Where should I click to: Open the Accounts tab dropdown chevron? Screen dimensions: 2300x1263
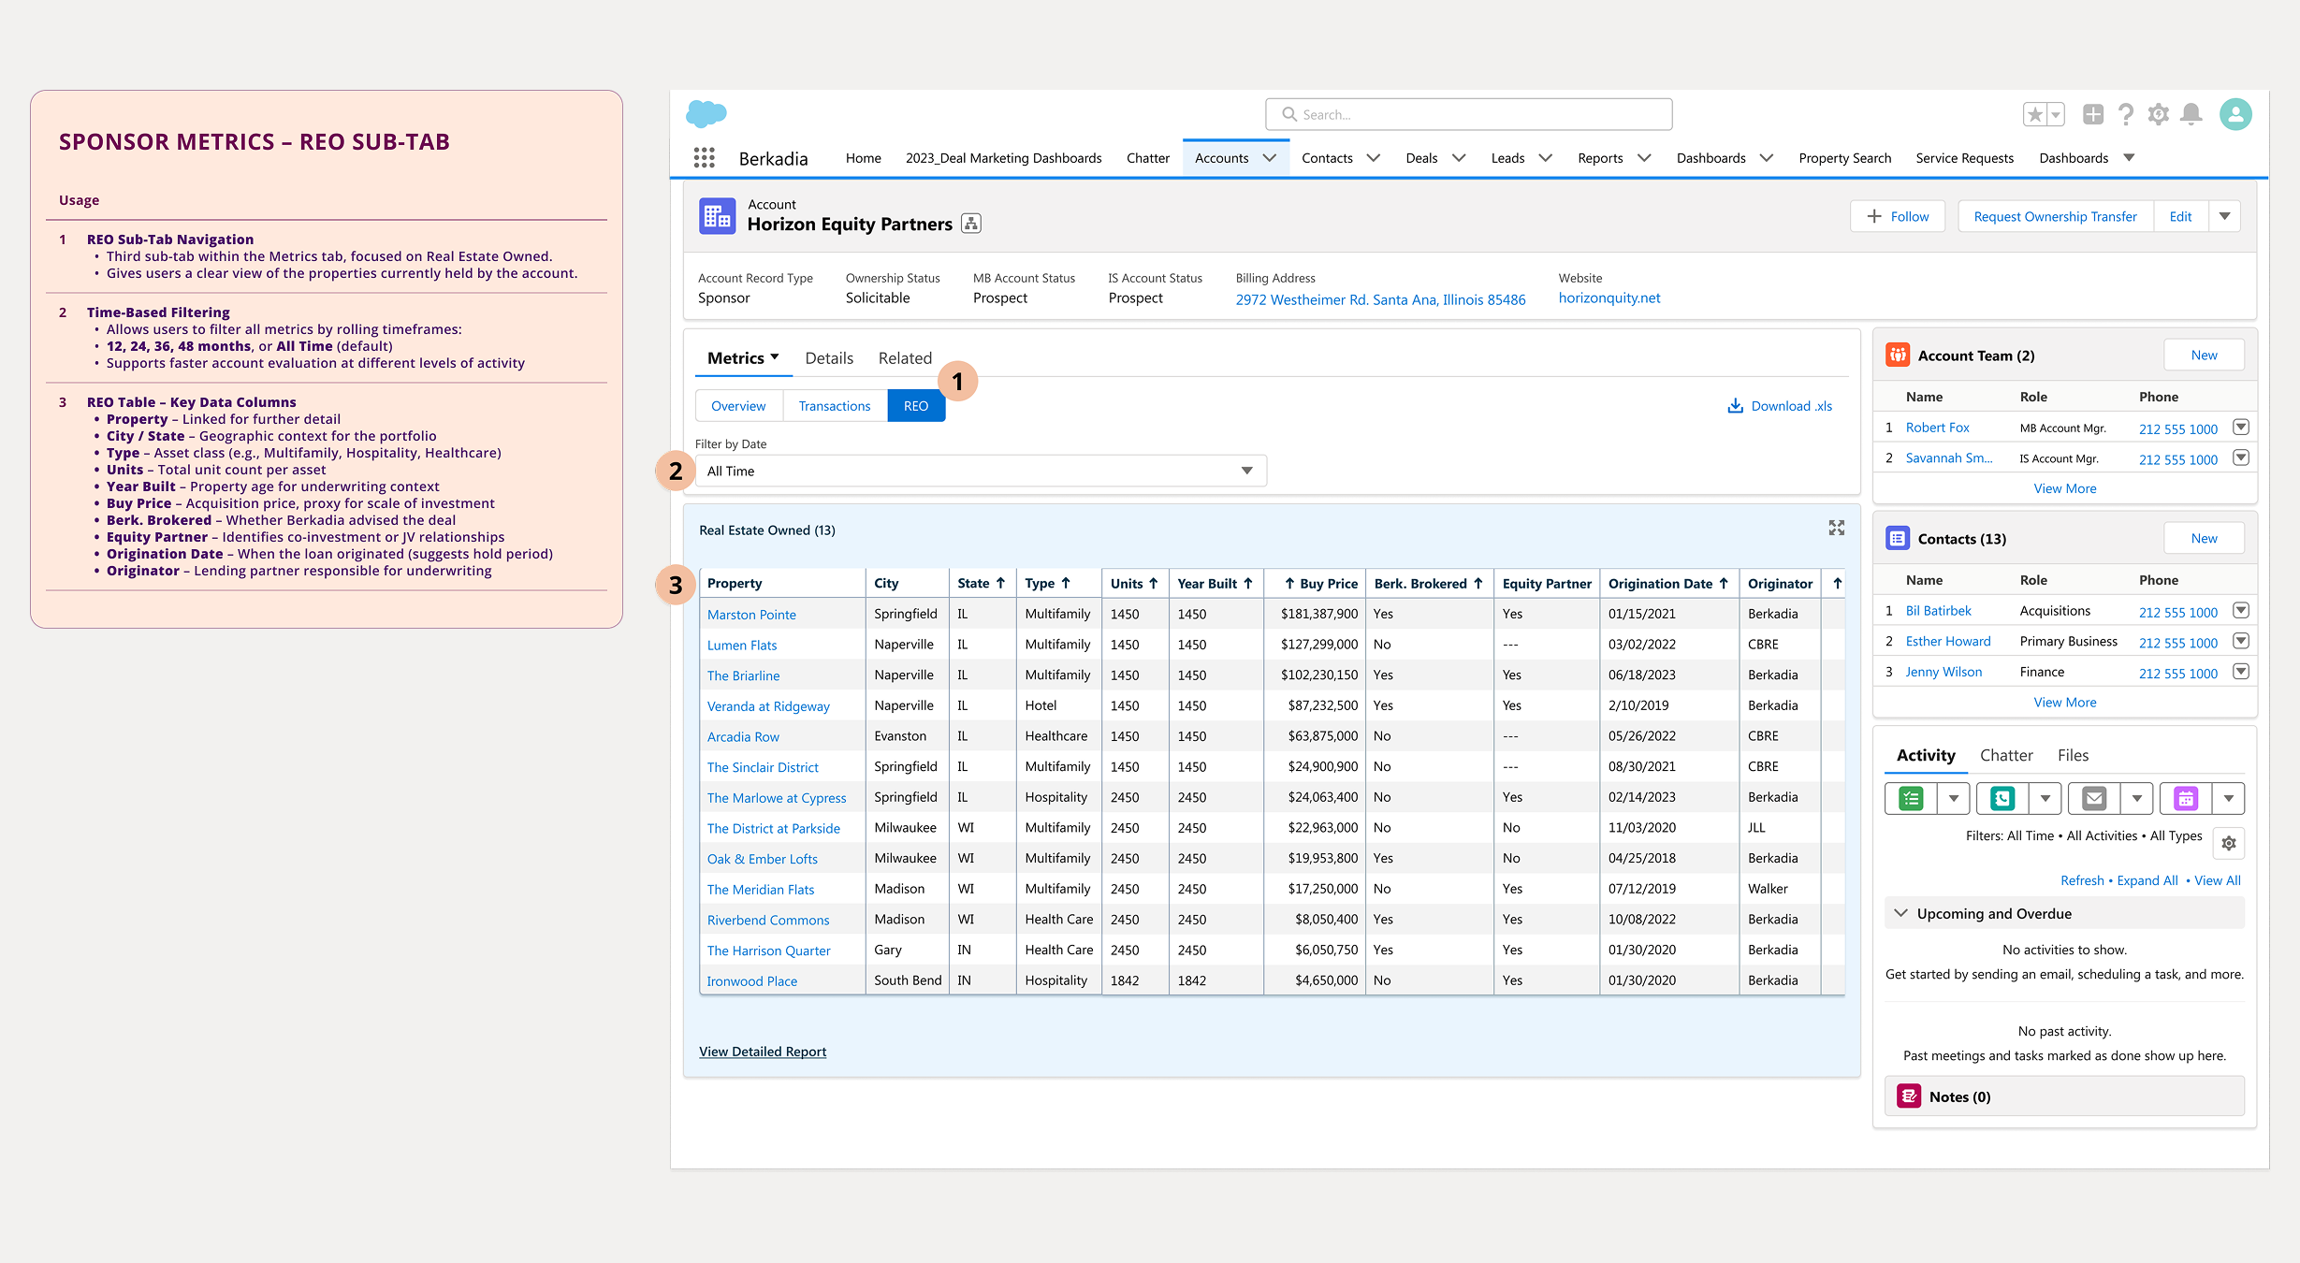click(1270, 158)
